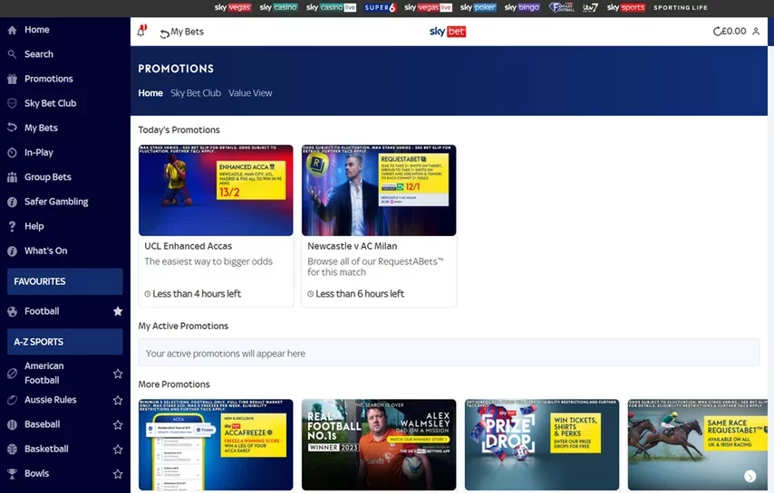Click the Sky Bet Club shield icon
774x493 pixels.
click(13, 103)
